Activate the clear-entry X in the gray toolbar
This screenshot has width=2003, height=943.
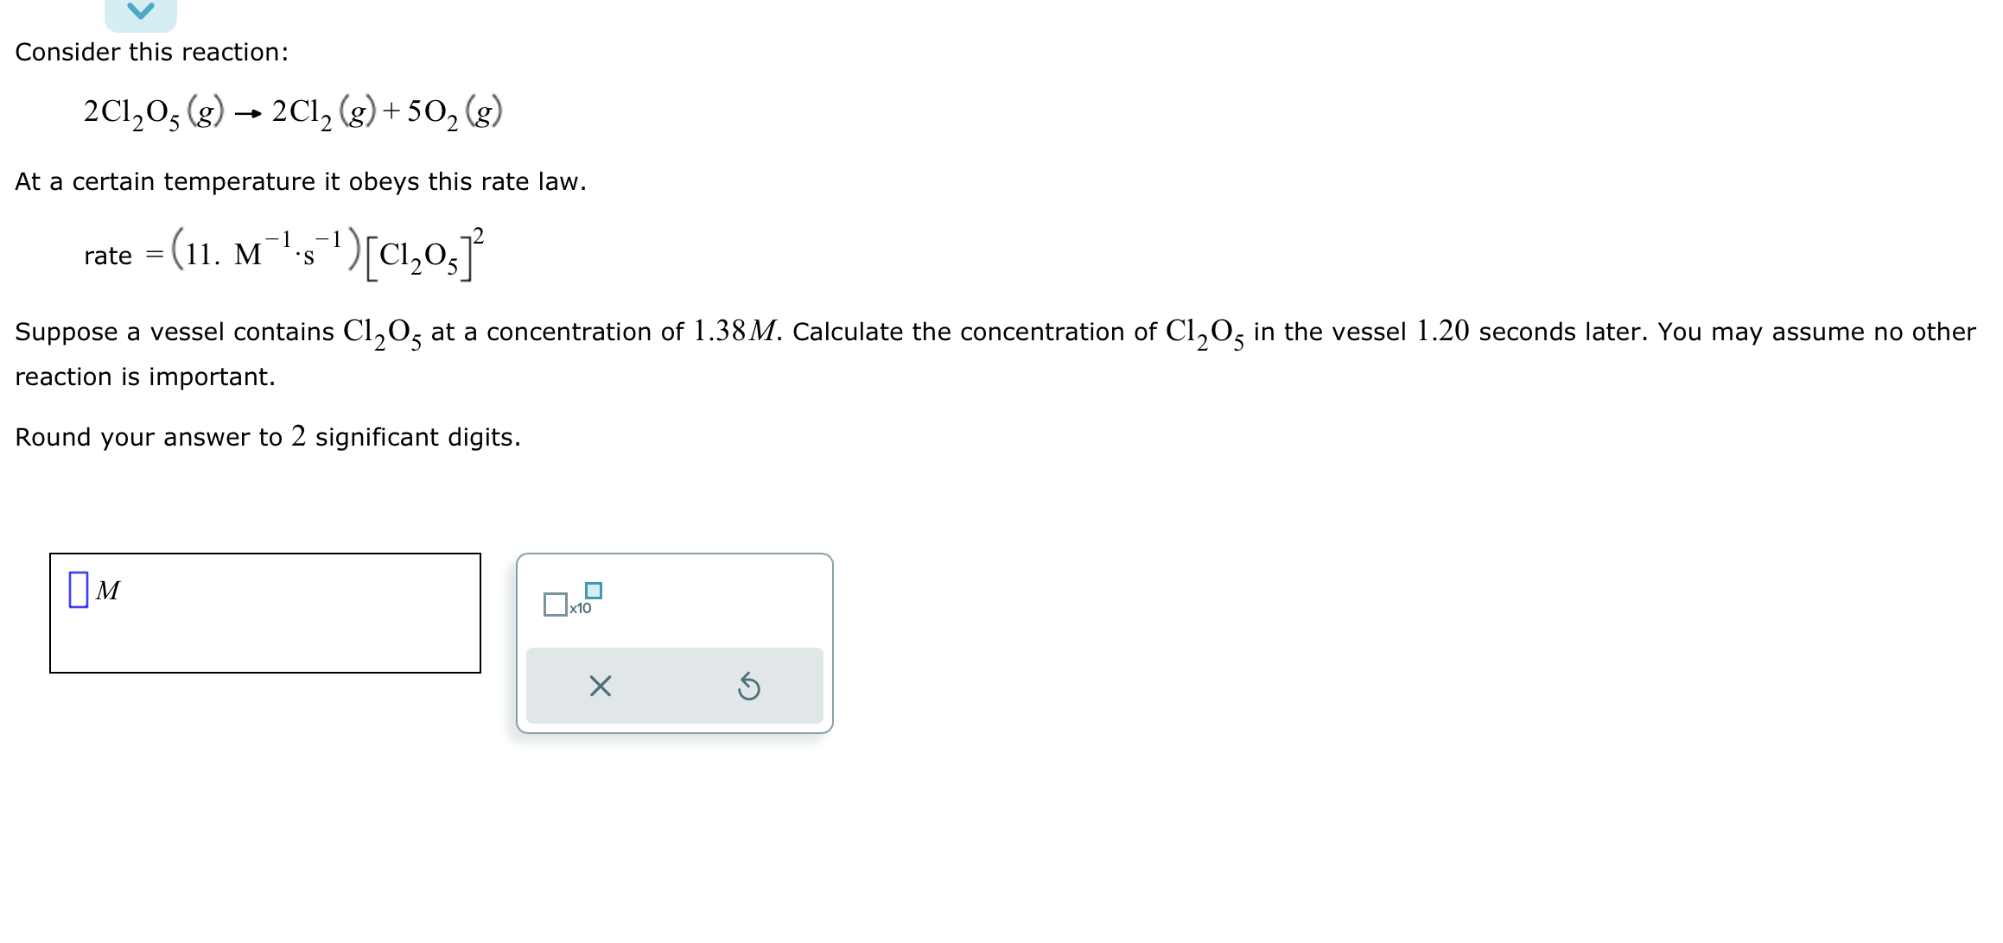(600, 686)
